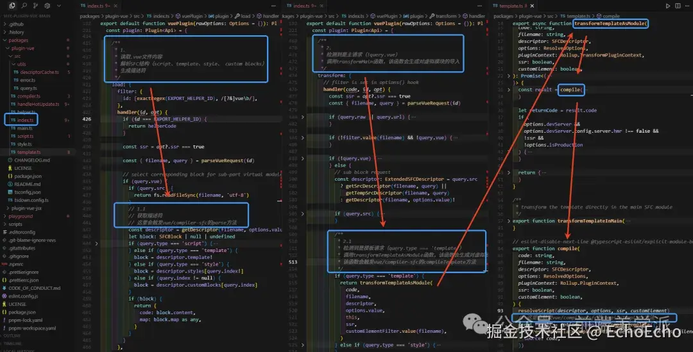Open eslint.config.js file
This screenshot has width=693, height=352.
click(x=23, y=296)
